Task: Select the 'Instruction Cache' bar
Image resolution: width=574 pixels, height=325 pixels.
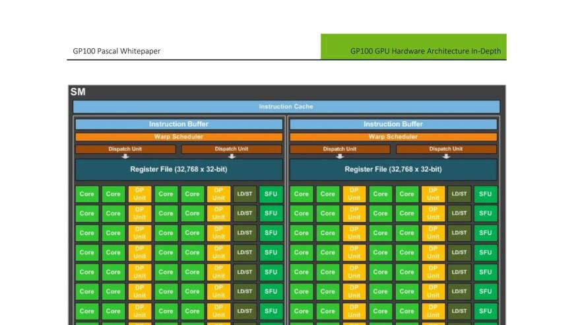Action: tap(286, 106)
